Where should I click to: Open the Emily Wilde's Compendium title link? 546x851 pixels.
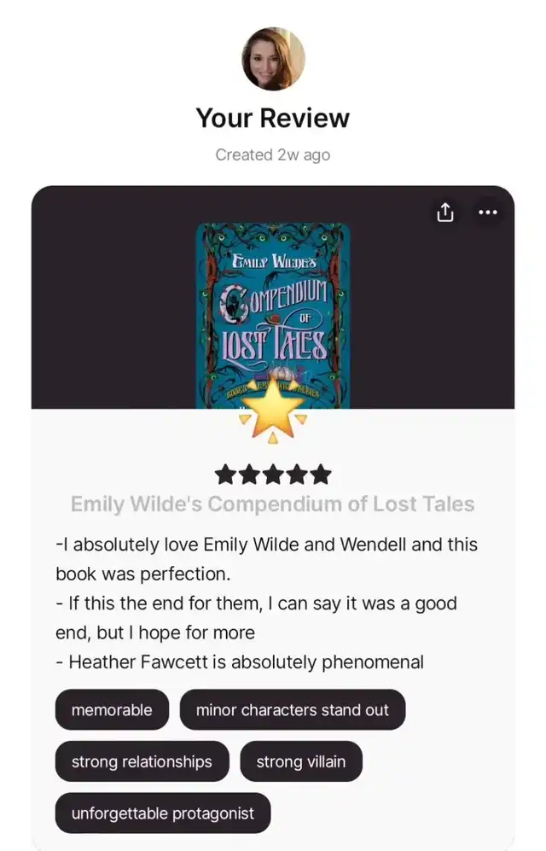click(x=273, y=504)
